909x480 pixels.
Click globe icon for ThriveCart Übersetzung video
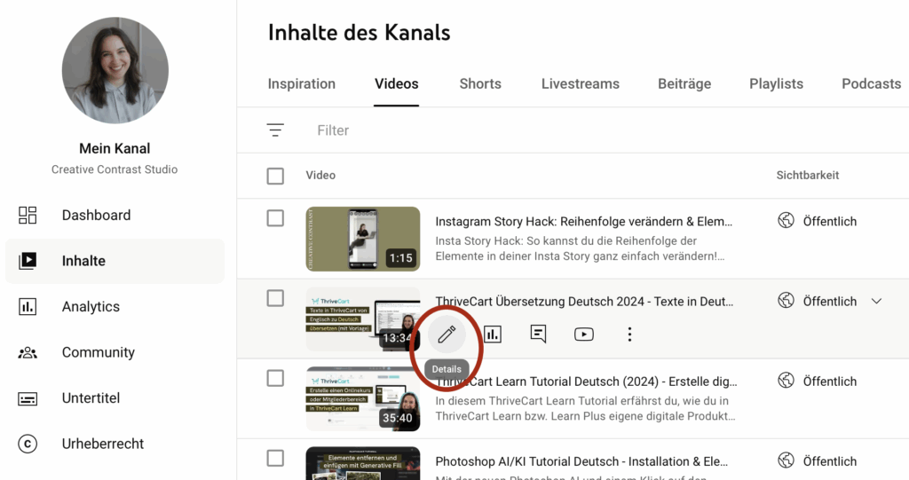pyautogui.click(x=786, y=301)
